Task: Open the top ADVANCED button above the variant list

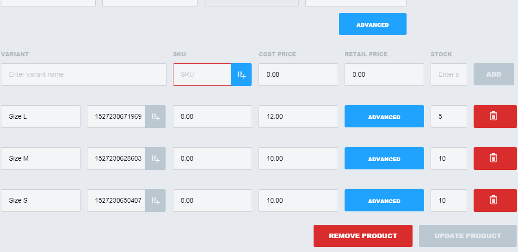Action: click(373, 24)
